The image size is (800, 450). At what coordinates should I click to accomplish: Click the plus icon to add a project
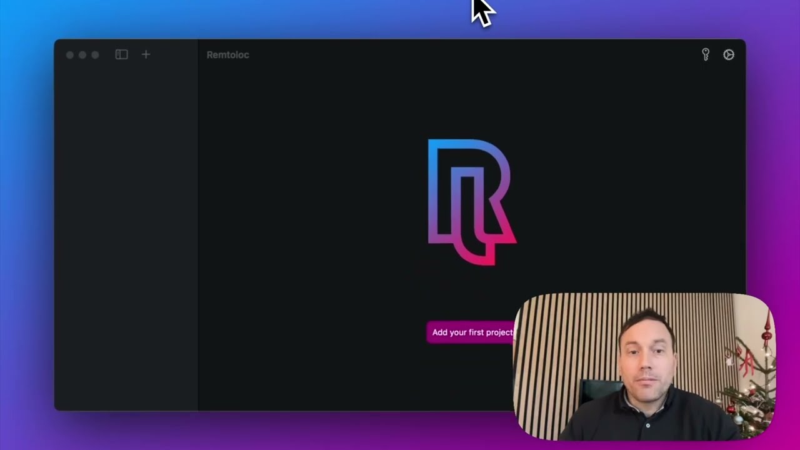(146, 54)
